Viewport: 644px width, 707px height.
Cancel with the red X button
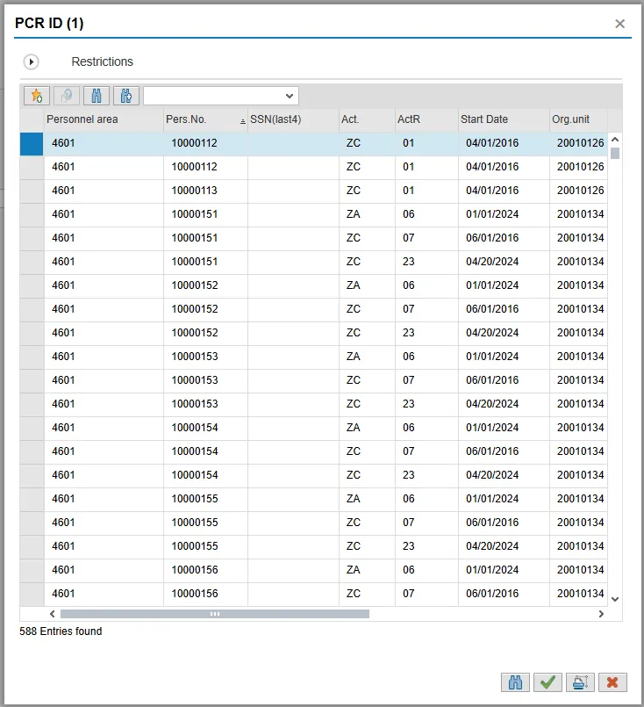612,682
